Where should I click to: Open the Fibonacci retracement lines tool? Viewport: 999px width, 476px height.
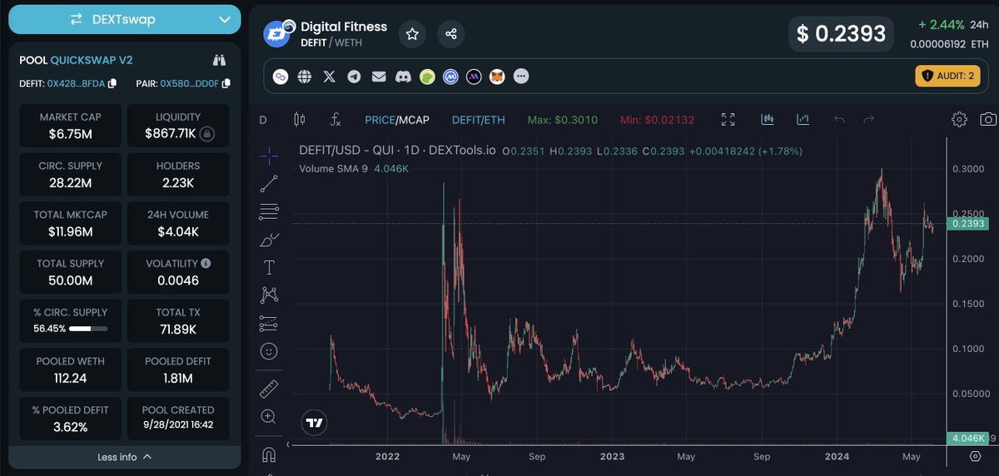tap(269, 212)
